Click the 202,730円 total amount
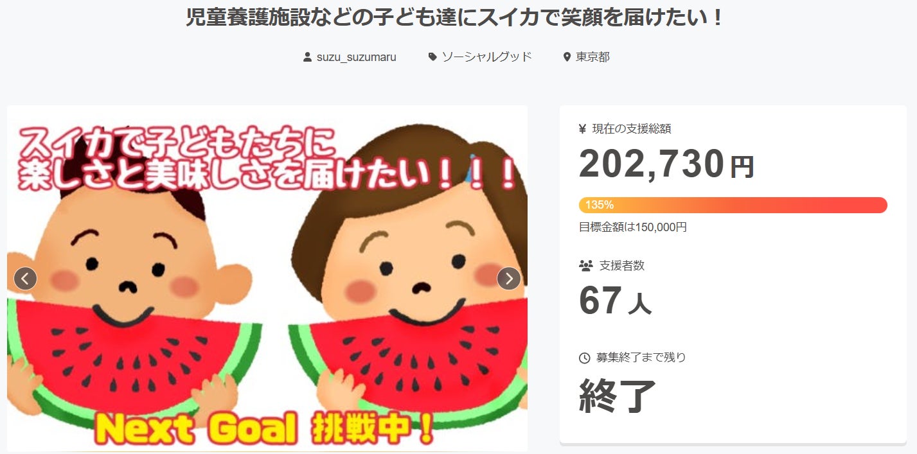917x454 pixels. click(x=666, y=164)
